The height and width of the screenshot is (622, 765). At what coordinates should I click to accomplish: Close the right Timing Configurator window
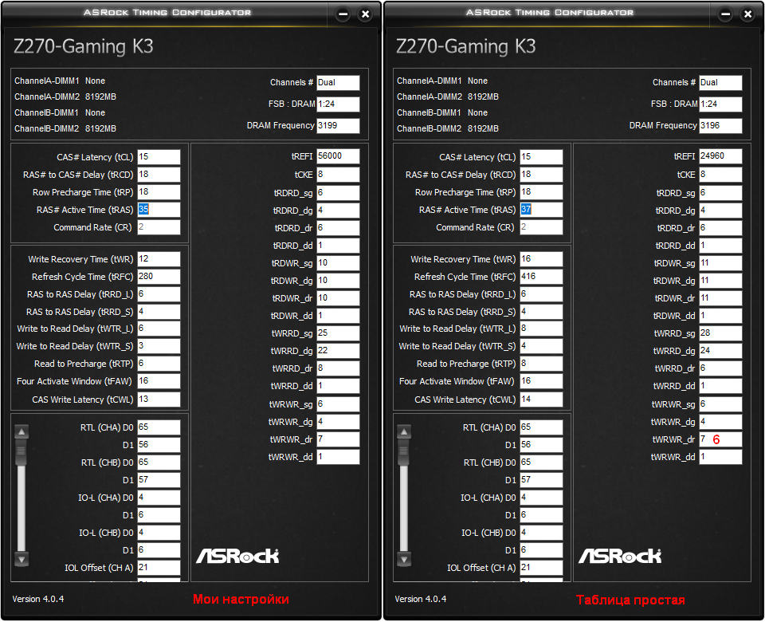(747, 14)
